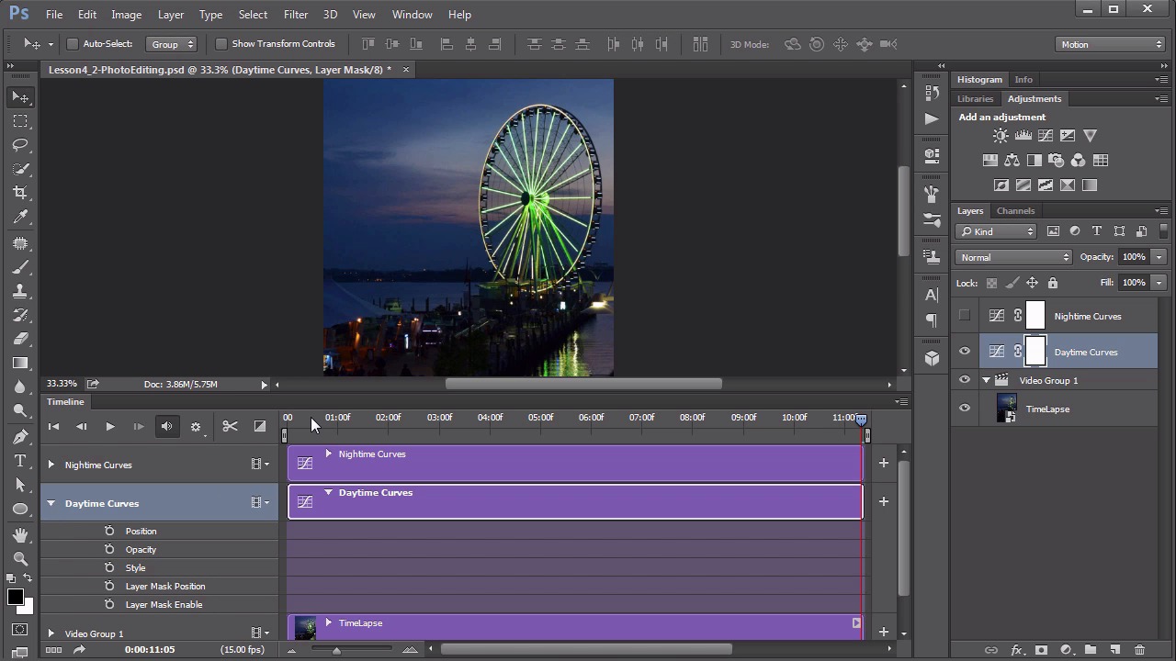Show the Nightime Curves layer visibility

pyautogui.click(x=965, y=316)
